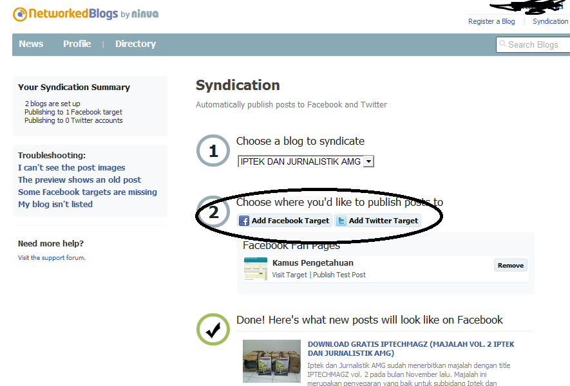570x386 pixels.
Task: Click the Twitter bird icon on Add Twitter Target
Action: (341, 221)
